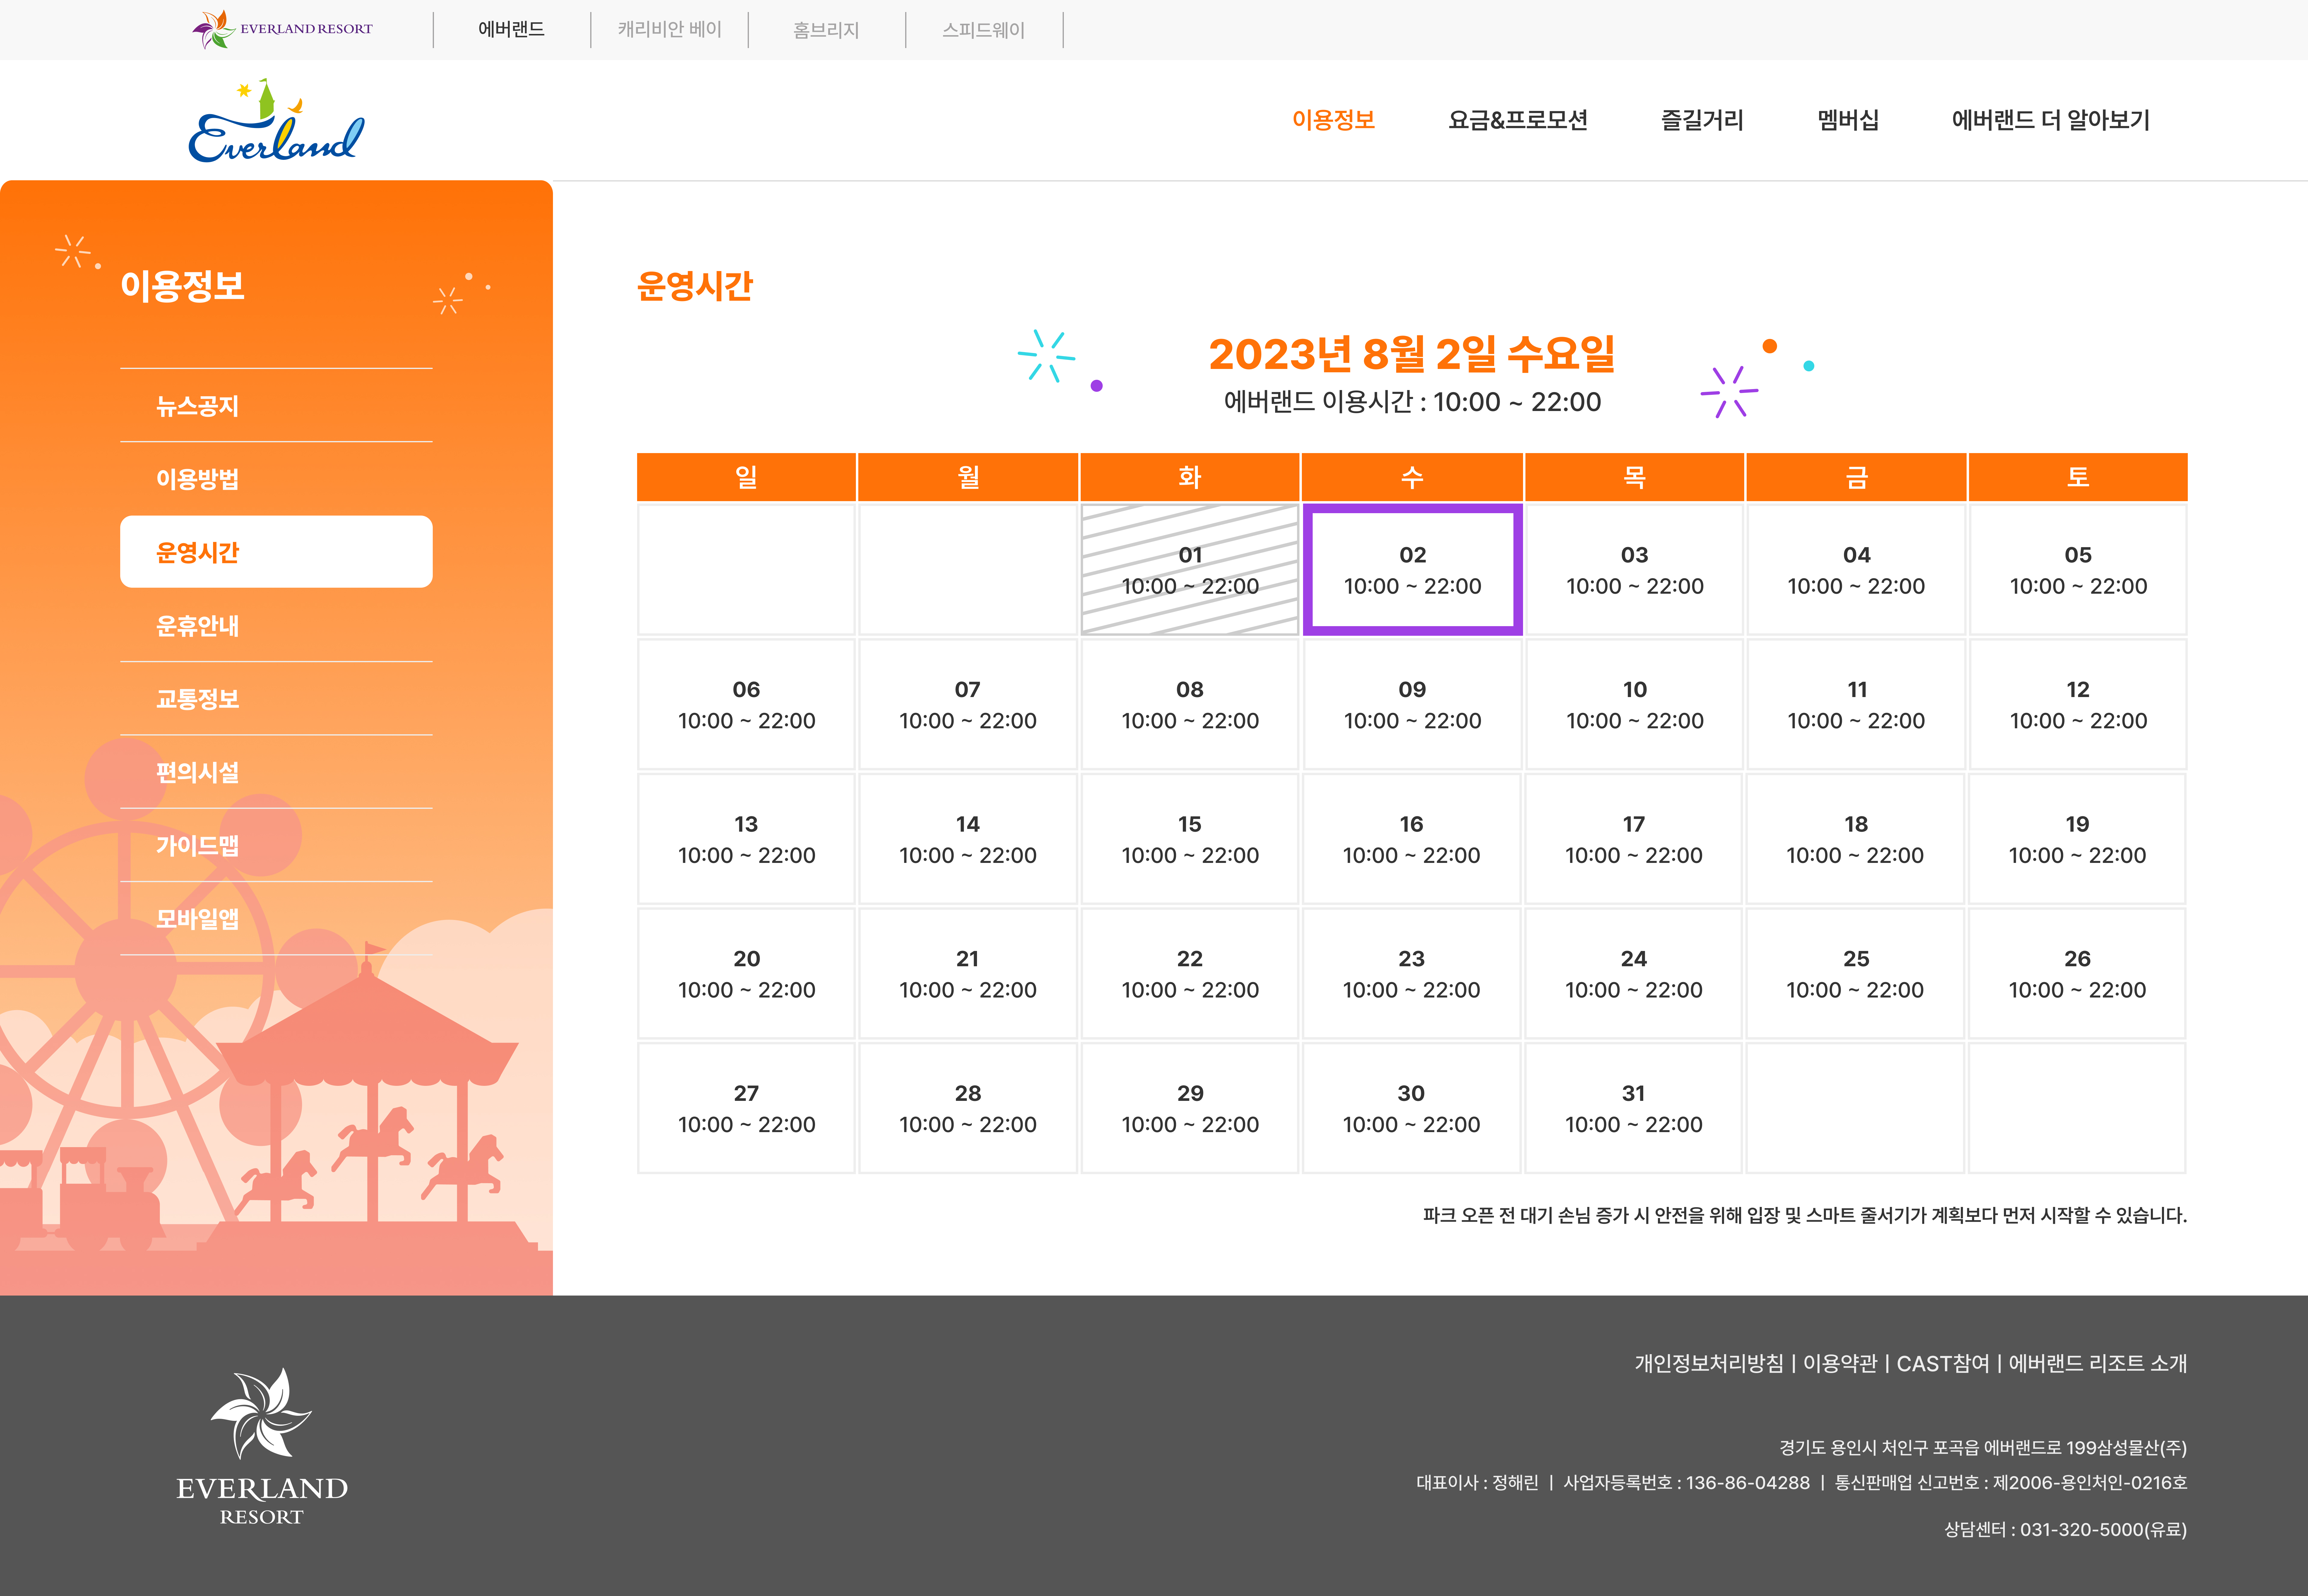Viewport: 2308px width, 1596px height.
Task: Pick calendar date 29
Action: click(1190, 1108)
